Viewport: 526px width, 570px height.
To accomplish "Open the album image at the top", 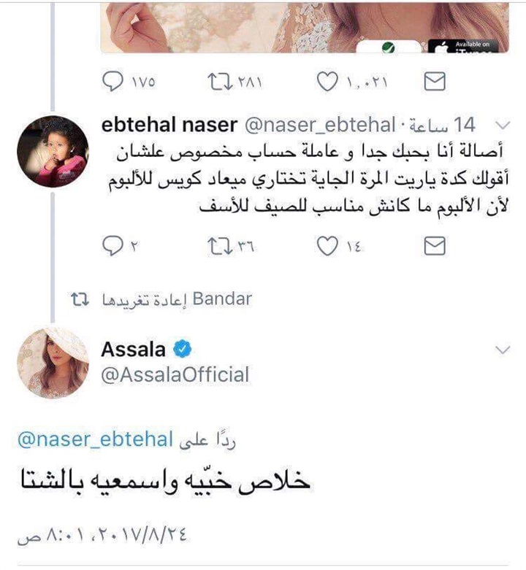I will tap(305, 27).
